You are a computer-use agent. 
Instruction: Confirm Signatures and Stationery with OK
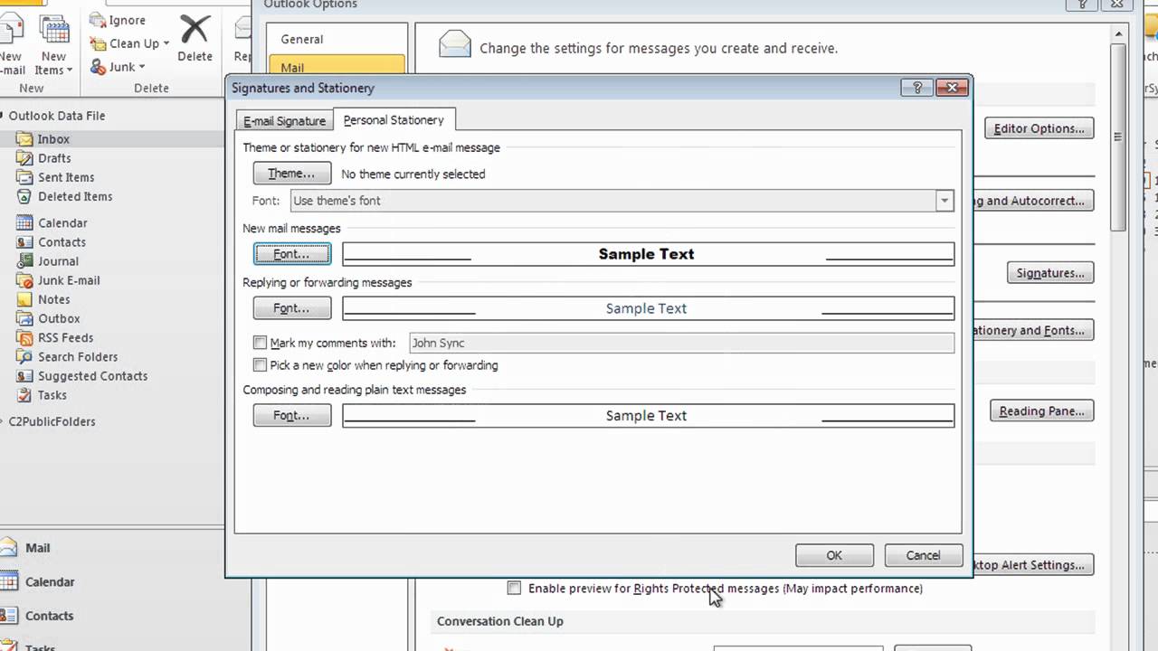(x=834, y=555)
